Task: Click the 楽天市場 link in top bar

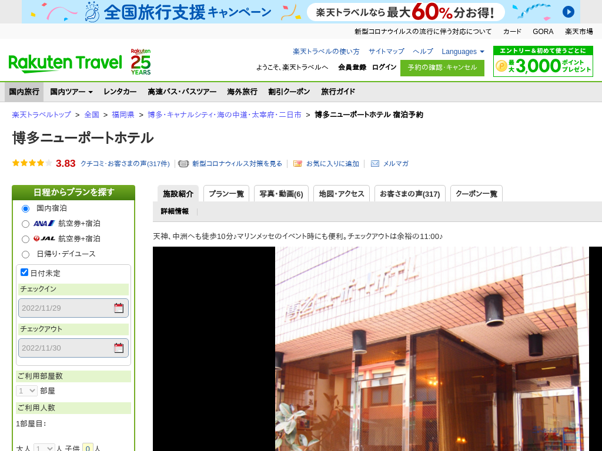Action: click(x=579, y=32)
